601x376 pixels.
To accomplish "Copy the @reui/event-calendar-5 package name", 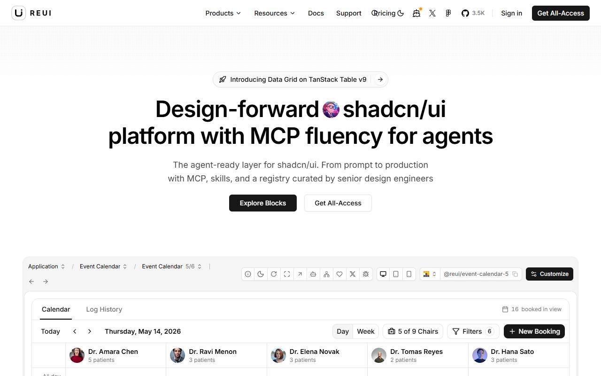I will tap(515, 274).
